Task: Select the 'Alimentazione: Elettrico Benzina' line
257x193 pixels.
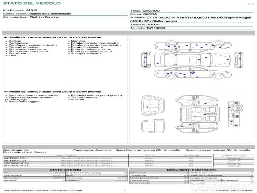Action: 31,17
